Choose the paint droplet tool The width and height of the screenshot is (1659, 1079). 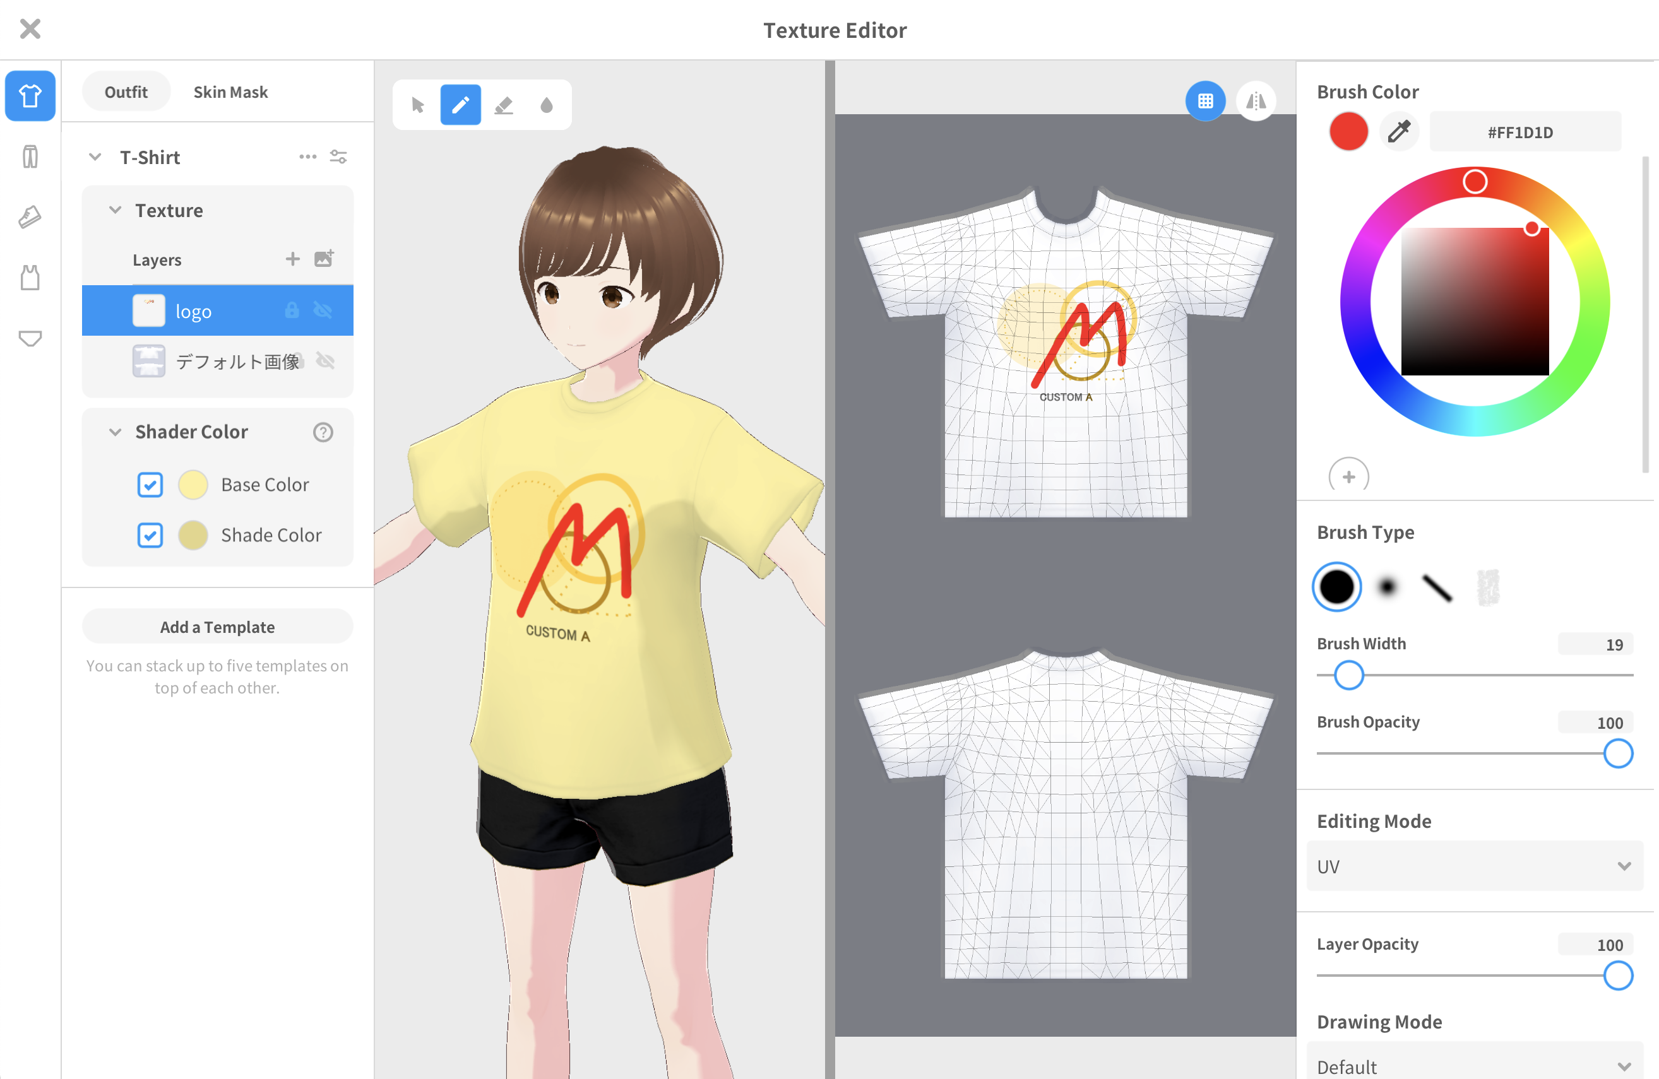tap(547, 105)
